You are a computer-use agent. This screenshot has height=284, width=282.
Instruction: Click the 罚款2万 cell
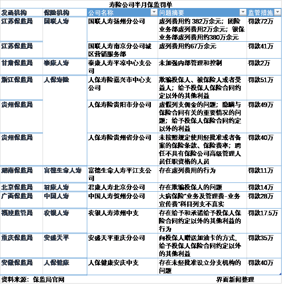click(x=264, y=67)
